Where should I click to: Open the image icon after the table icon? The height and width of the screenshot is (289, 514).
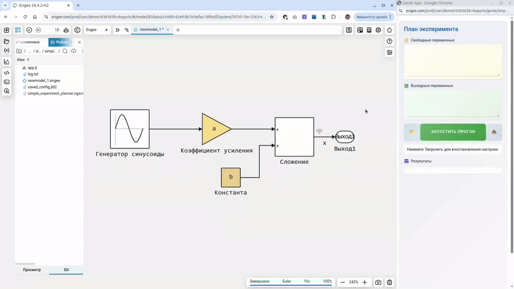(x=369, y=30)
